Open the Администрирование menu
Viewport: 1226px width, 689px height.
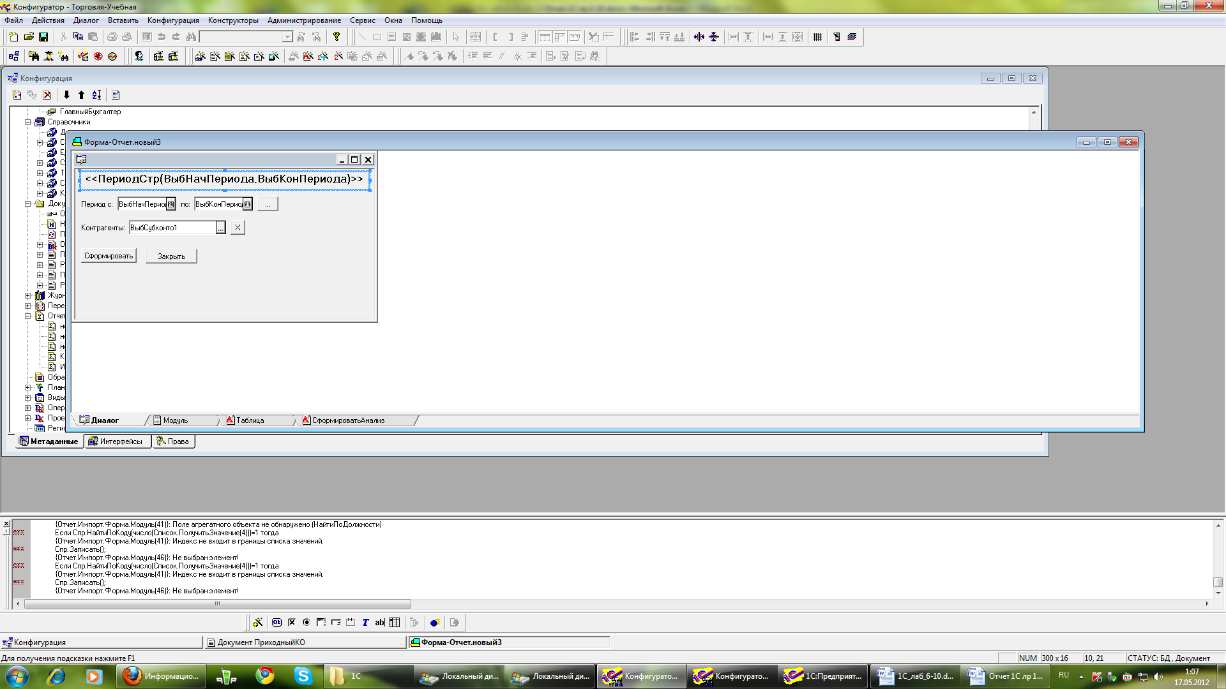coord(304,20)
